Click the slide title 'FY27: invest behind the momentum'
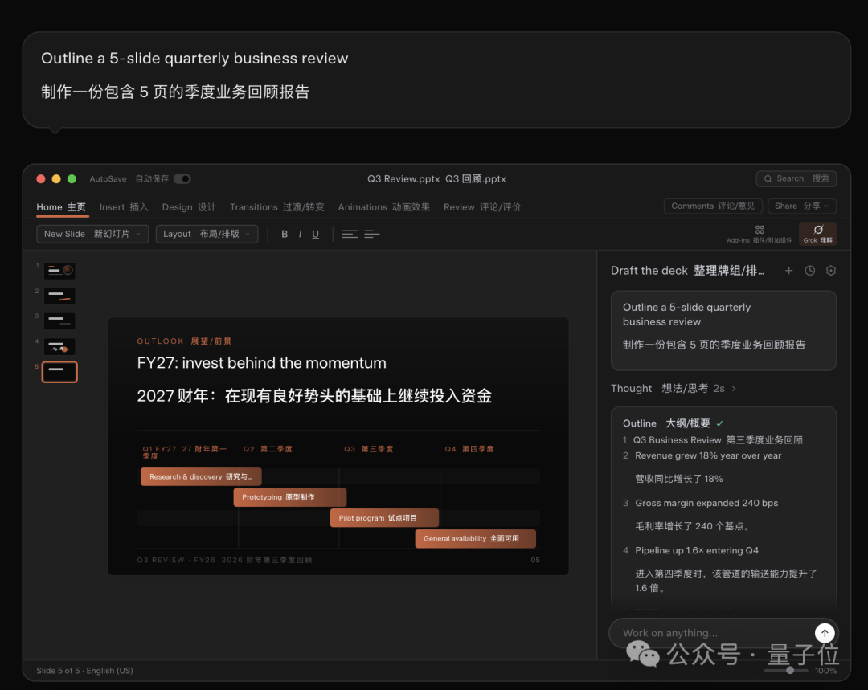 [x=262, y=363]
